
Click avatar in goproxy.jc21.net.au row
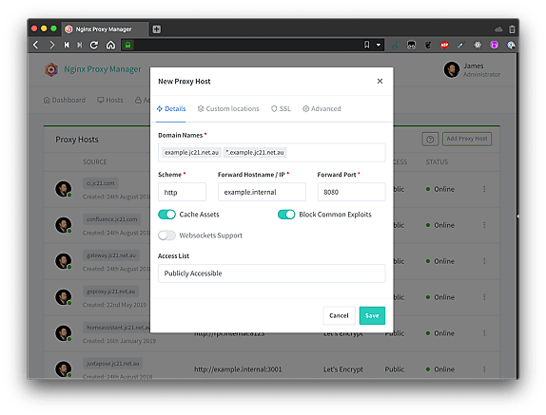point(64,297)
